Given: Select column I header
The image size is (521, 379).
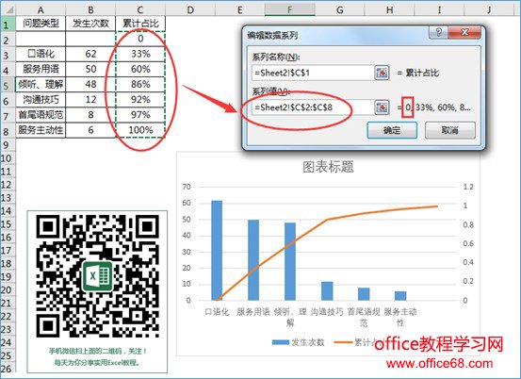Looking at the screenshot, I should [439, 9].
